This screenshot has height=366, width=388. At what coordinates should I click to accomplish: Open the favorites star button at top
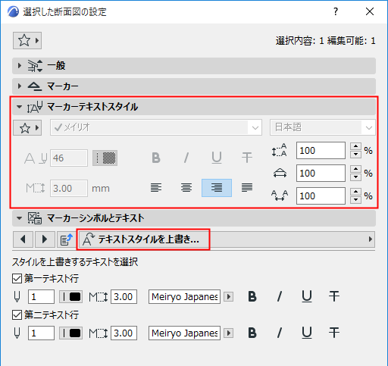click(x=27, y=40)
